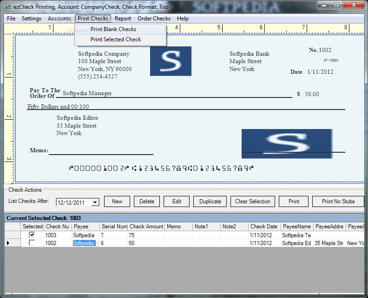Choose Print Selected Check
368x298 pixels.
[x=120, y=39]
